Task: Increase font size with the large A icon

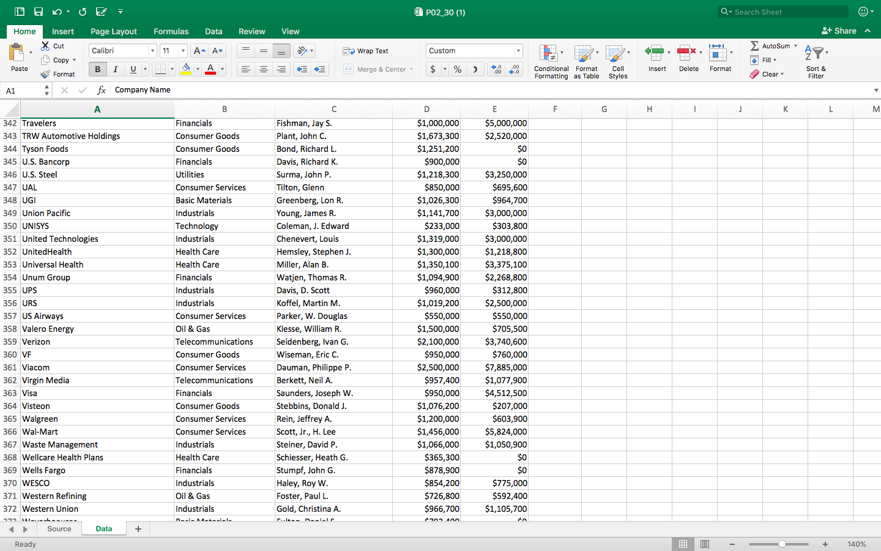Action: pos(199,51)
